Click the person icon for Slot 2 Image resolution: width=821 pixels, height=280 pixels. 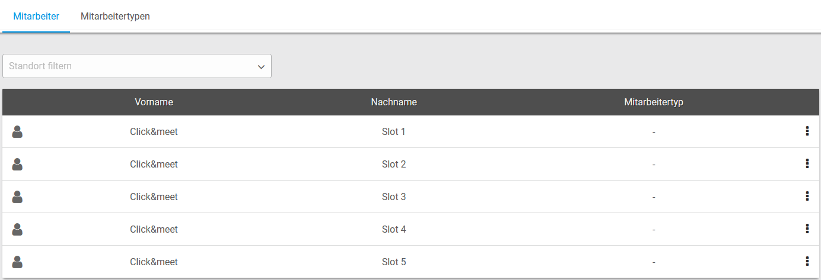click(17, 165)
